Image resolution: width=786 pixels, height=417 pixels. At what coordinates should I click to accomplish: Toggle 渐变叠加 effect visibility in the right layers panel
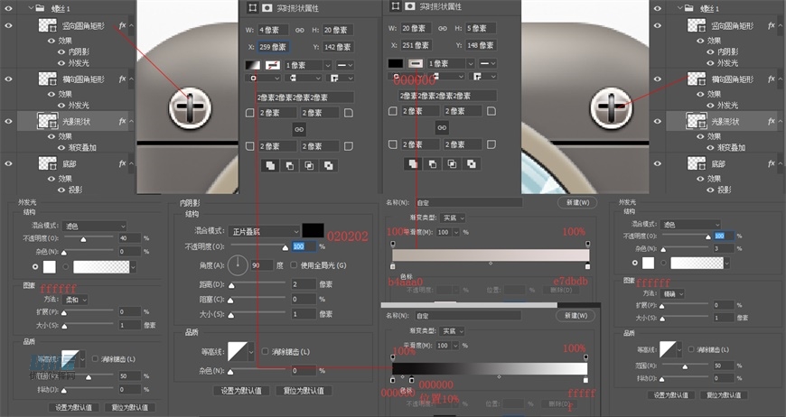click(711, 148)
